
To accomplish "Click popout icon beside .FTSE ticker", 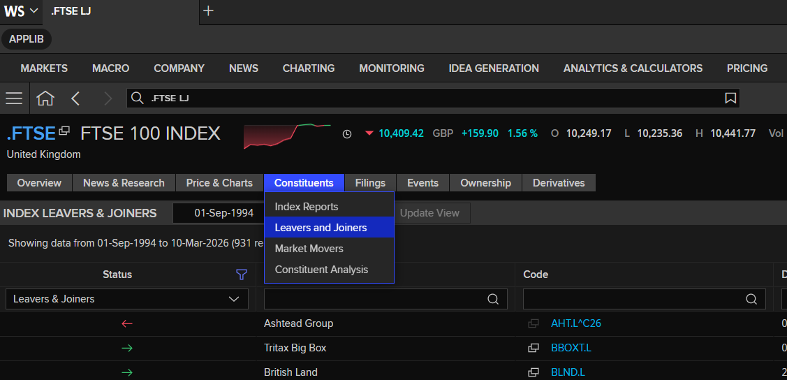I will click(x=64, y=131).
